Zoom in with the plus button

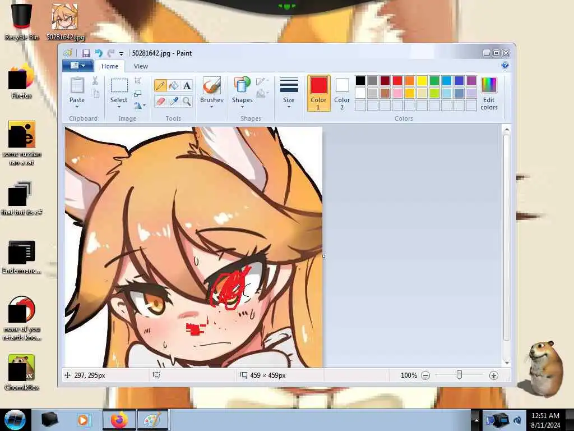click(x=493, y=375)
